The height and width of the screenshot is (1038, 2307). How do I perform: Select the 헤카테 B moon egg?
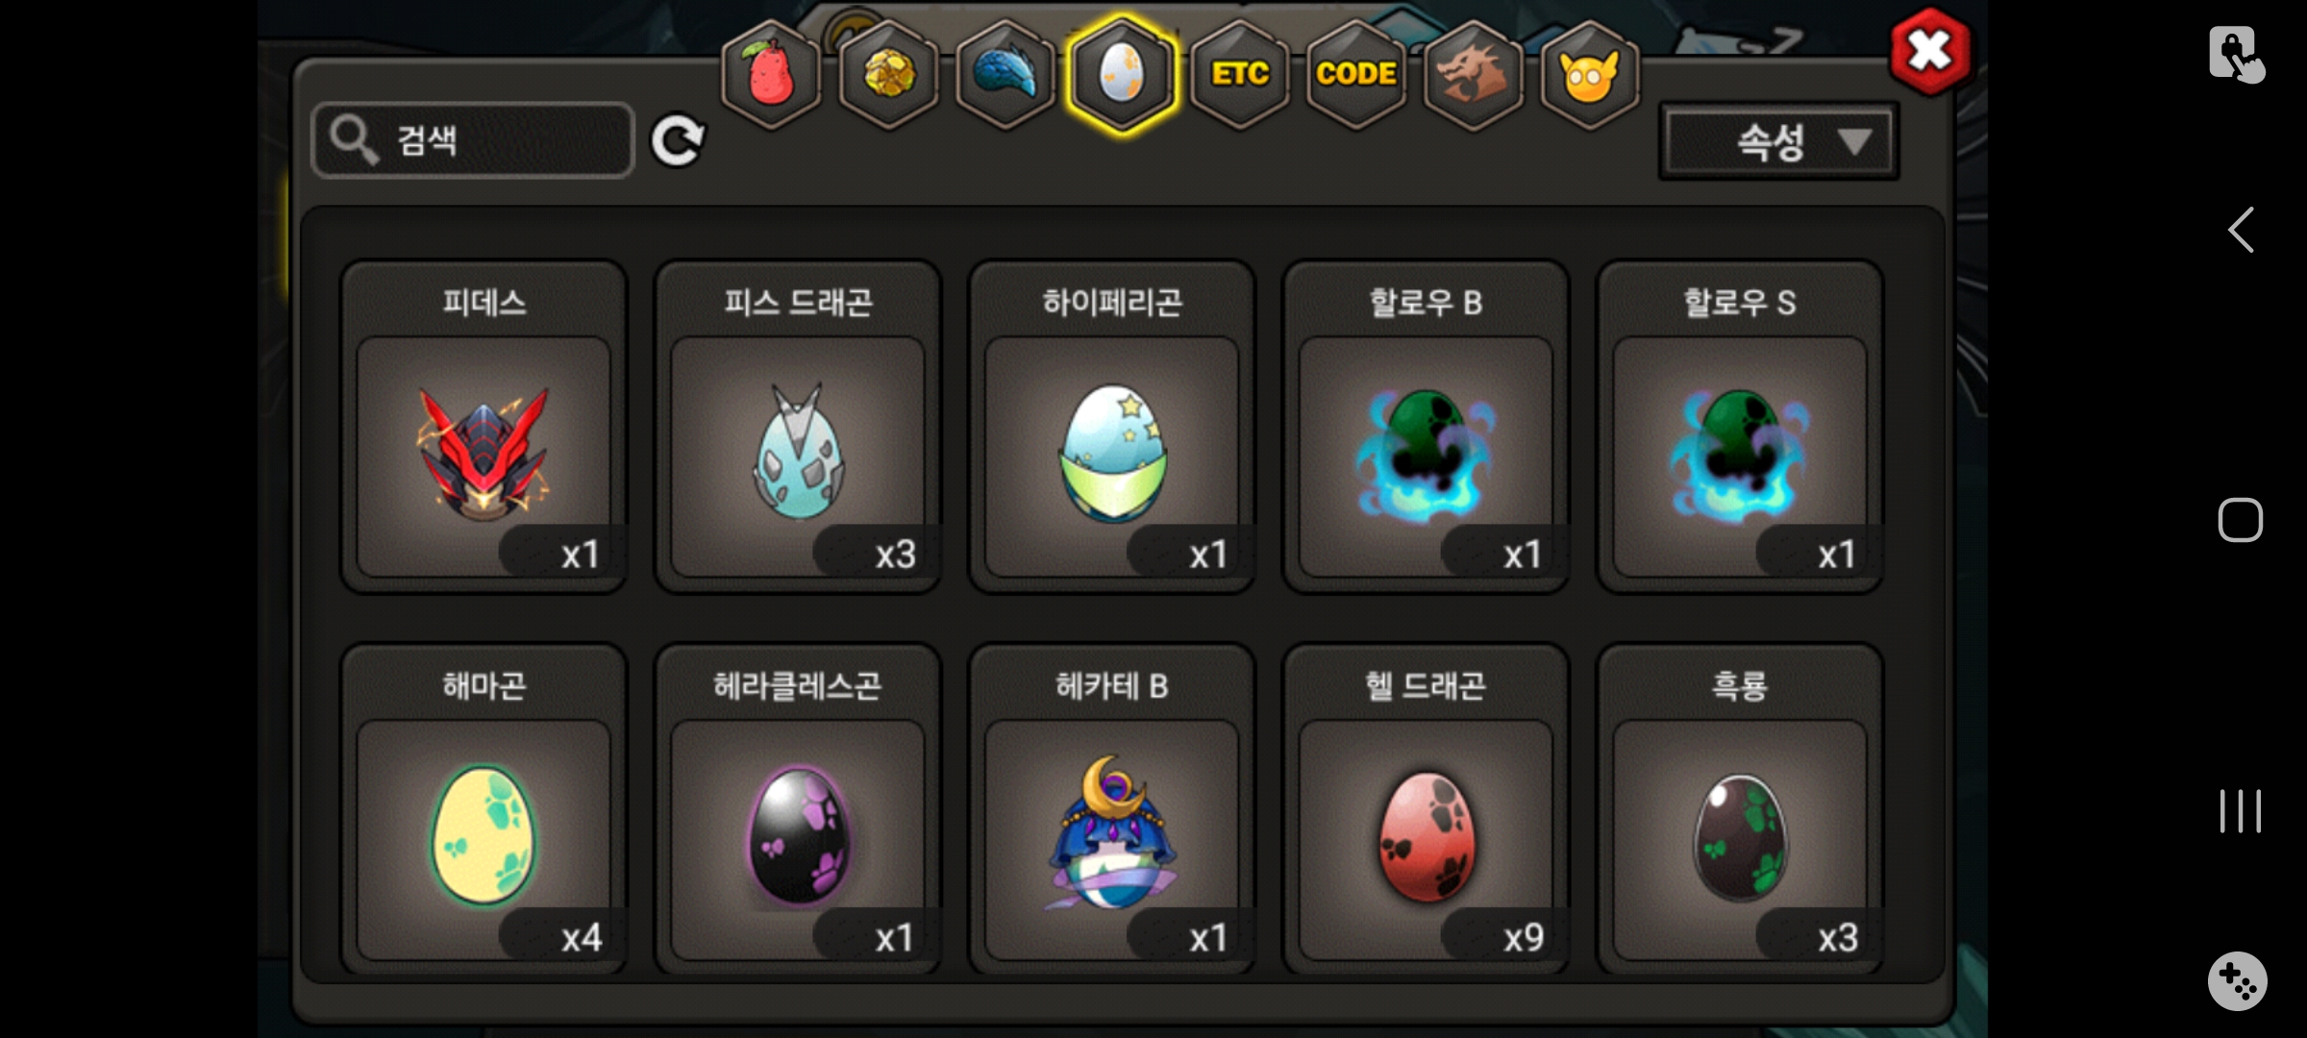click(x=1112, y=809)
